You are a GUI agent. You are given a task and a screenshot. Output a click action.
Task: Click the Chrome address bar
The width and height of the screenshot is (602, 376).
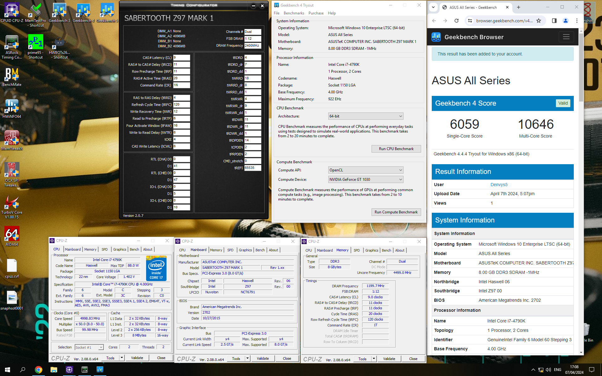[x=504, y=21]
